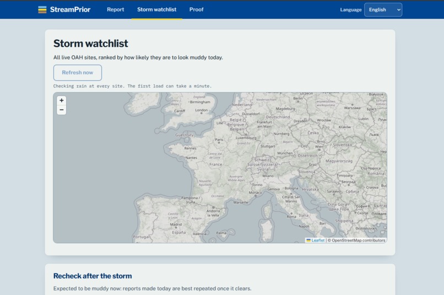Image resolution: width=444 pixels, height=295 pixels.
Task: Click the Roma label on the map
Action: (x=291, y=216)
